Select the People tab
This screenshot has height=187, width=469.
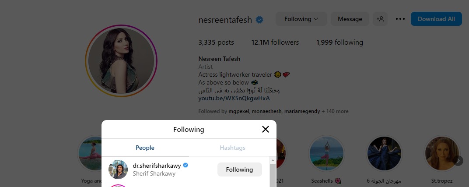coord(145,148)
